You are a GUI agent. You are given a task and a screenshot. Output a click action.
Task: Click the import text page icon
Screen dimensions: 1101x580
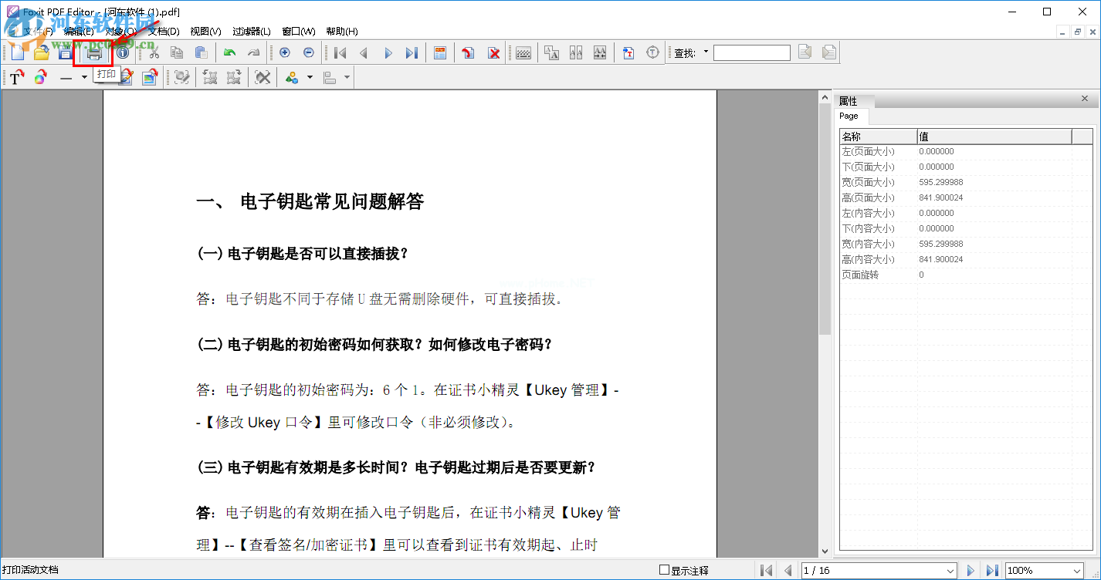coord(628,52)
